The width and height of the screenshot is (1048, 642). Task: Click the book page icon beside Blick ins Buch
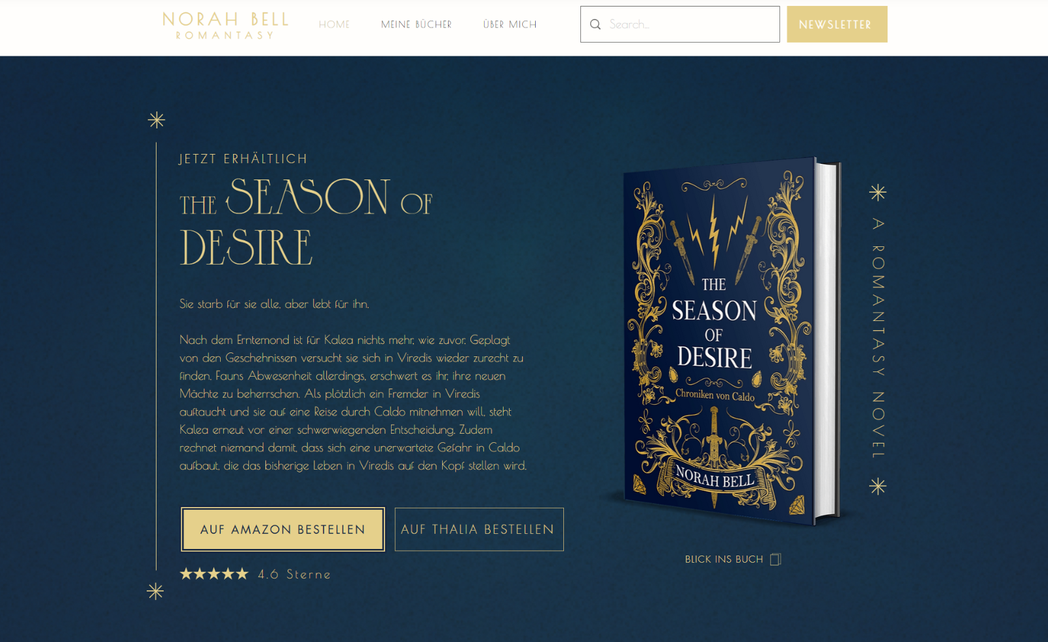click(x=776, y=559)
